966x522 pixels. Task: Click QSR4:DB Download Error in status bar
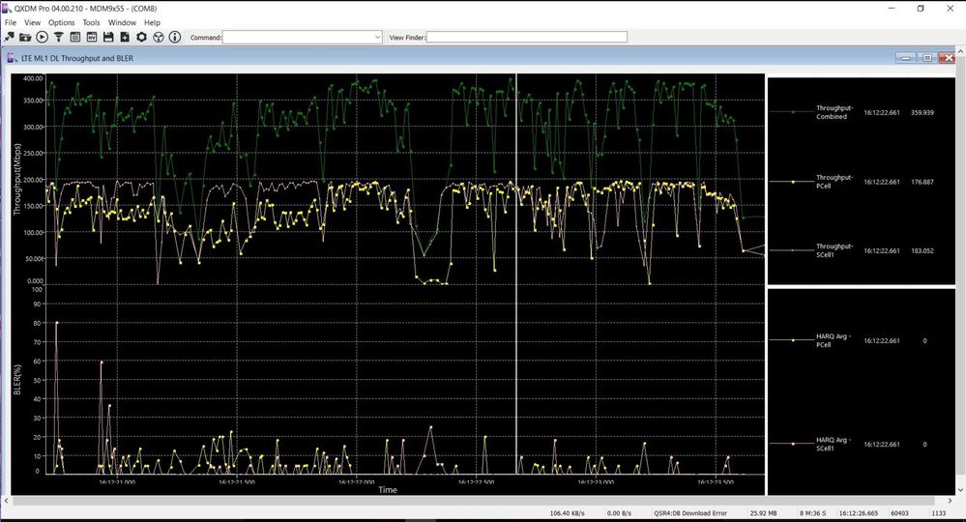click(x=689, y=513)
